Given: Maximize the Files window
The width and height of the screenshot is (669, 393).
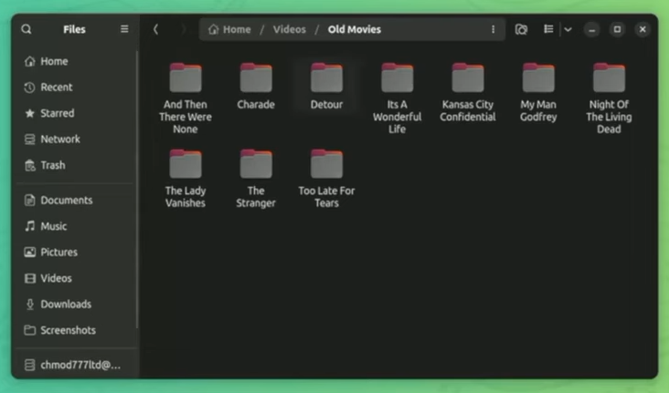Looking at the screenshot, I should click(617, 29).
